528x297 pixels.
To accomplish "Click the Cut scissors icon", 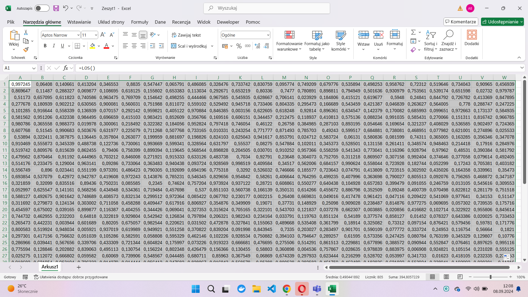I will pyautogui.click(x=26, y=32).
